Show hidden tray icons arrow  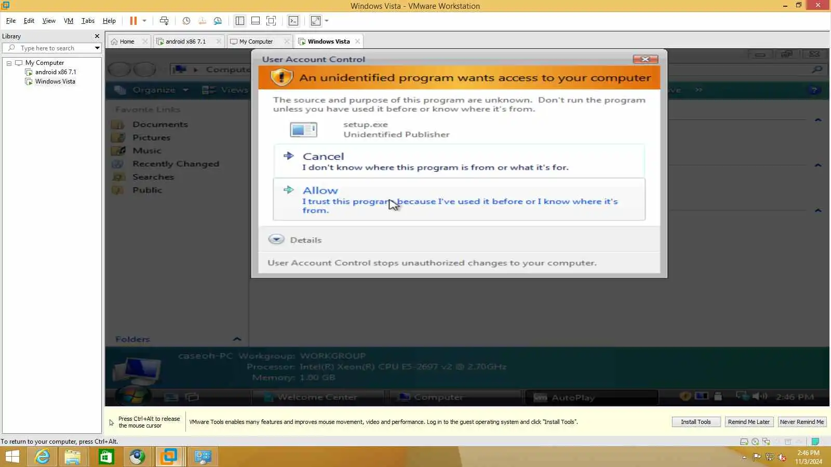click(744, 457)
